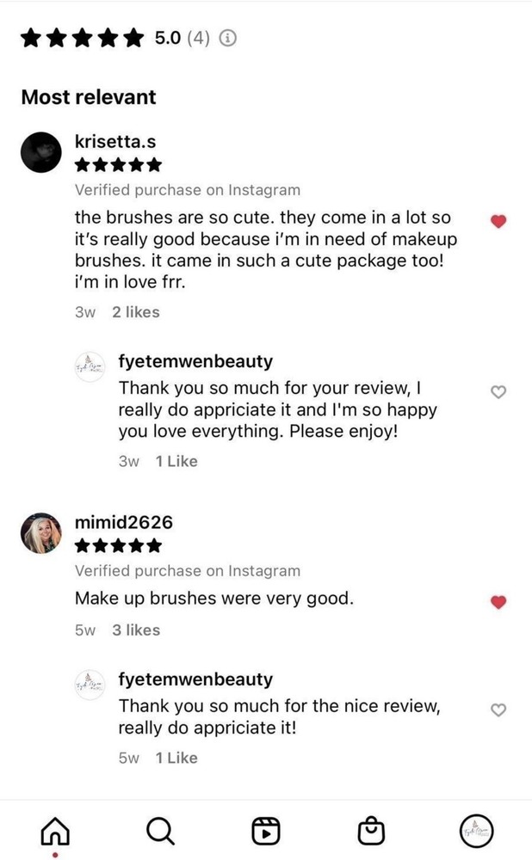This screenshot has height=860, width=532.
Task: Open krisetta.s profile picture
Action: click(41, 152)
